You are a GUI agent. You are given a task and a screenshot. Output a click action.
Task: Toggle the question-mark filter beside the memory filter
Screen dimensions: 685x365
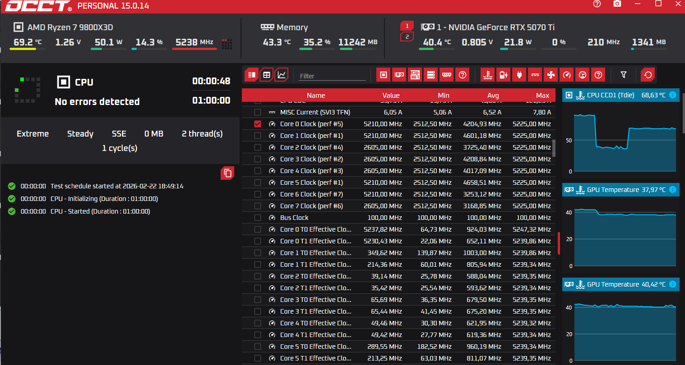(463, 75)
